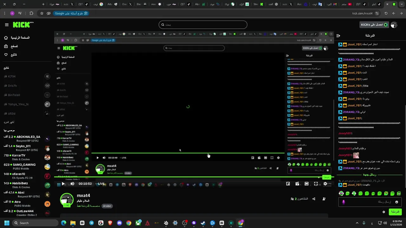Click the emote image in Joory507's chat message
The width and height of the screenshot is (406, 228).
pyautogui.click(x=356, y=155)
